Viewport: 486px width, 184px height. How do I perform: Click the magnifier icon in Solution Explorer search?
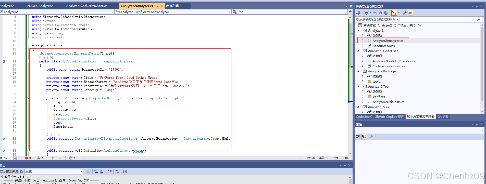[x=478, y=19]
